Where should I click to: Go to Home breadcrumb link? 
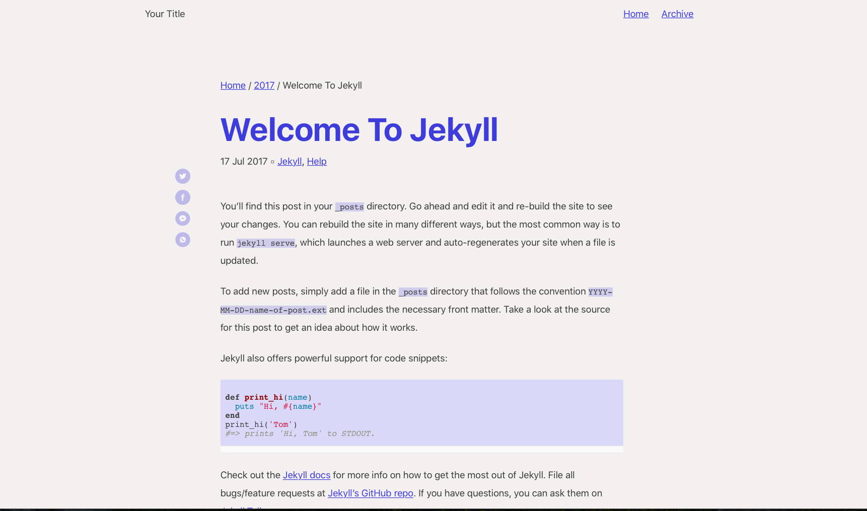pyautogui.click(x=233, y=86)
